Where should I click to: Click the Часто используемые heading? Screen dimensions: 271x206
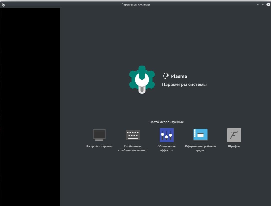(x=166, y=122)
